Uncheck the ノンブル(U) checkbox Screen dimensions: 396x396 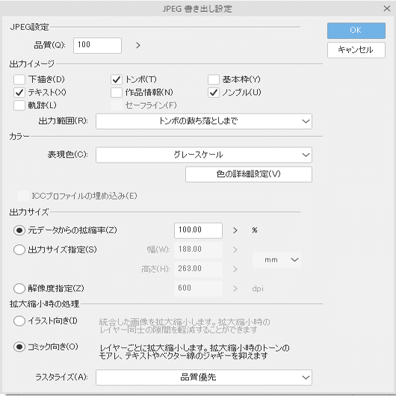point(214,93)
